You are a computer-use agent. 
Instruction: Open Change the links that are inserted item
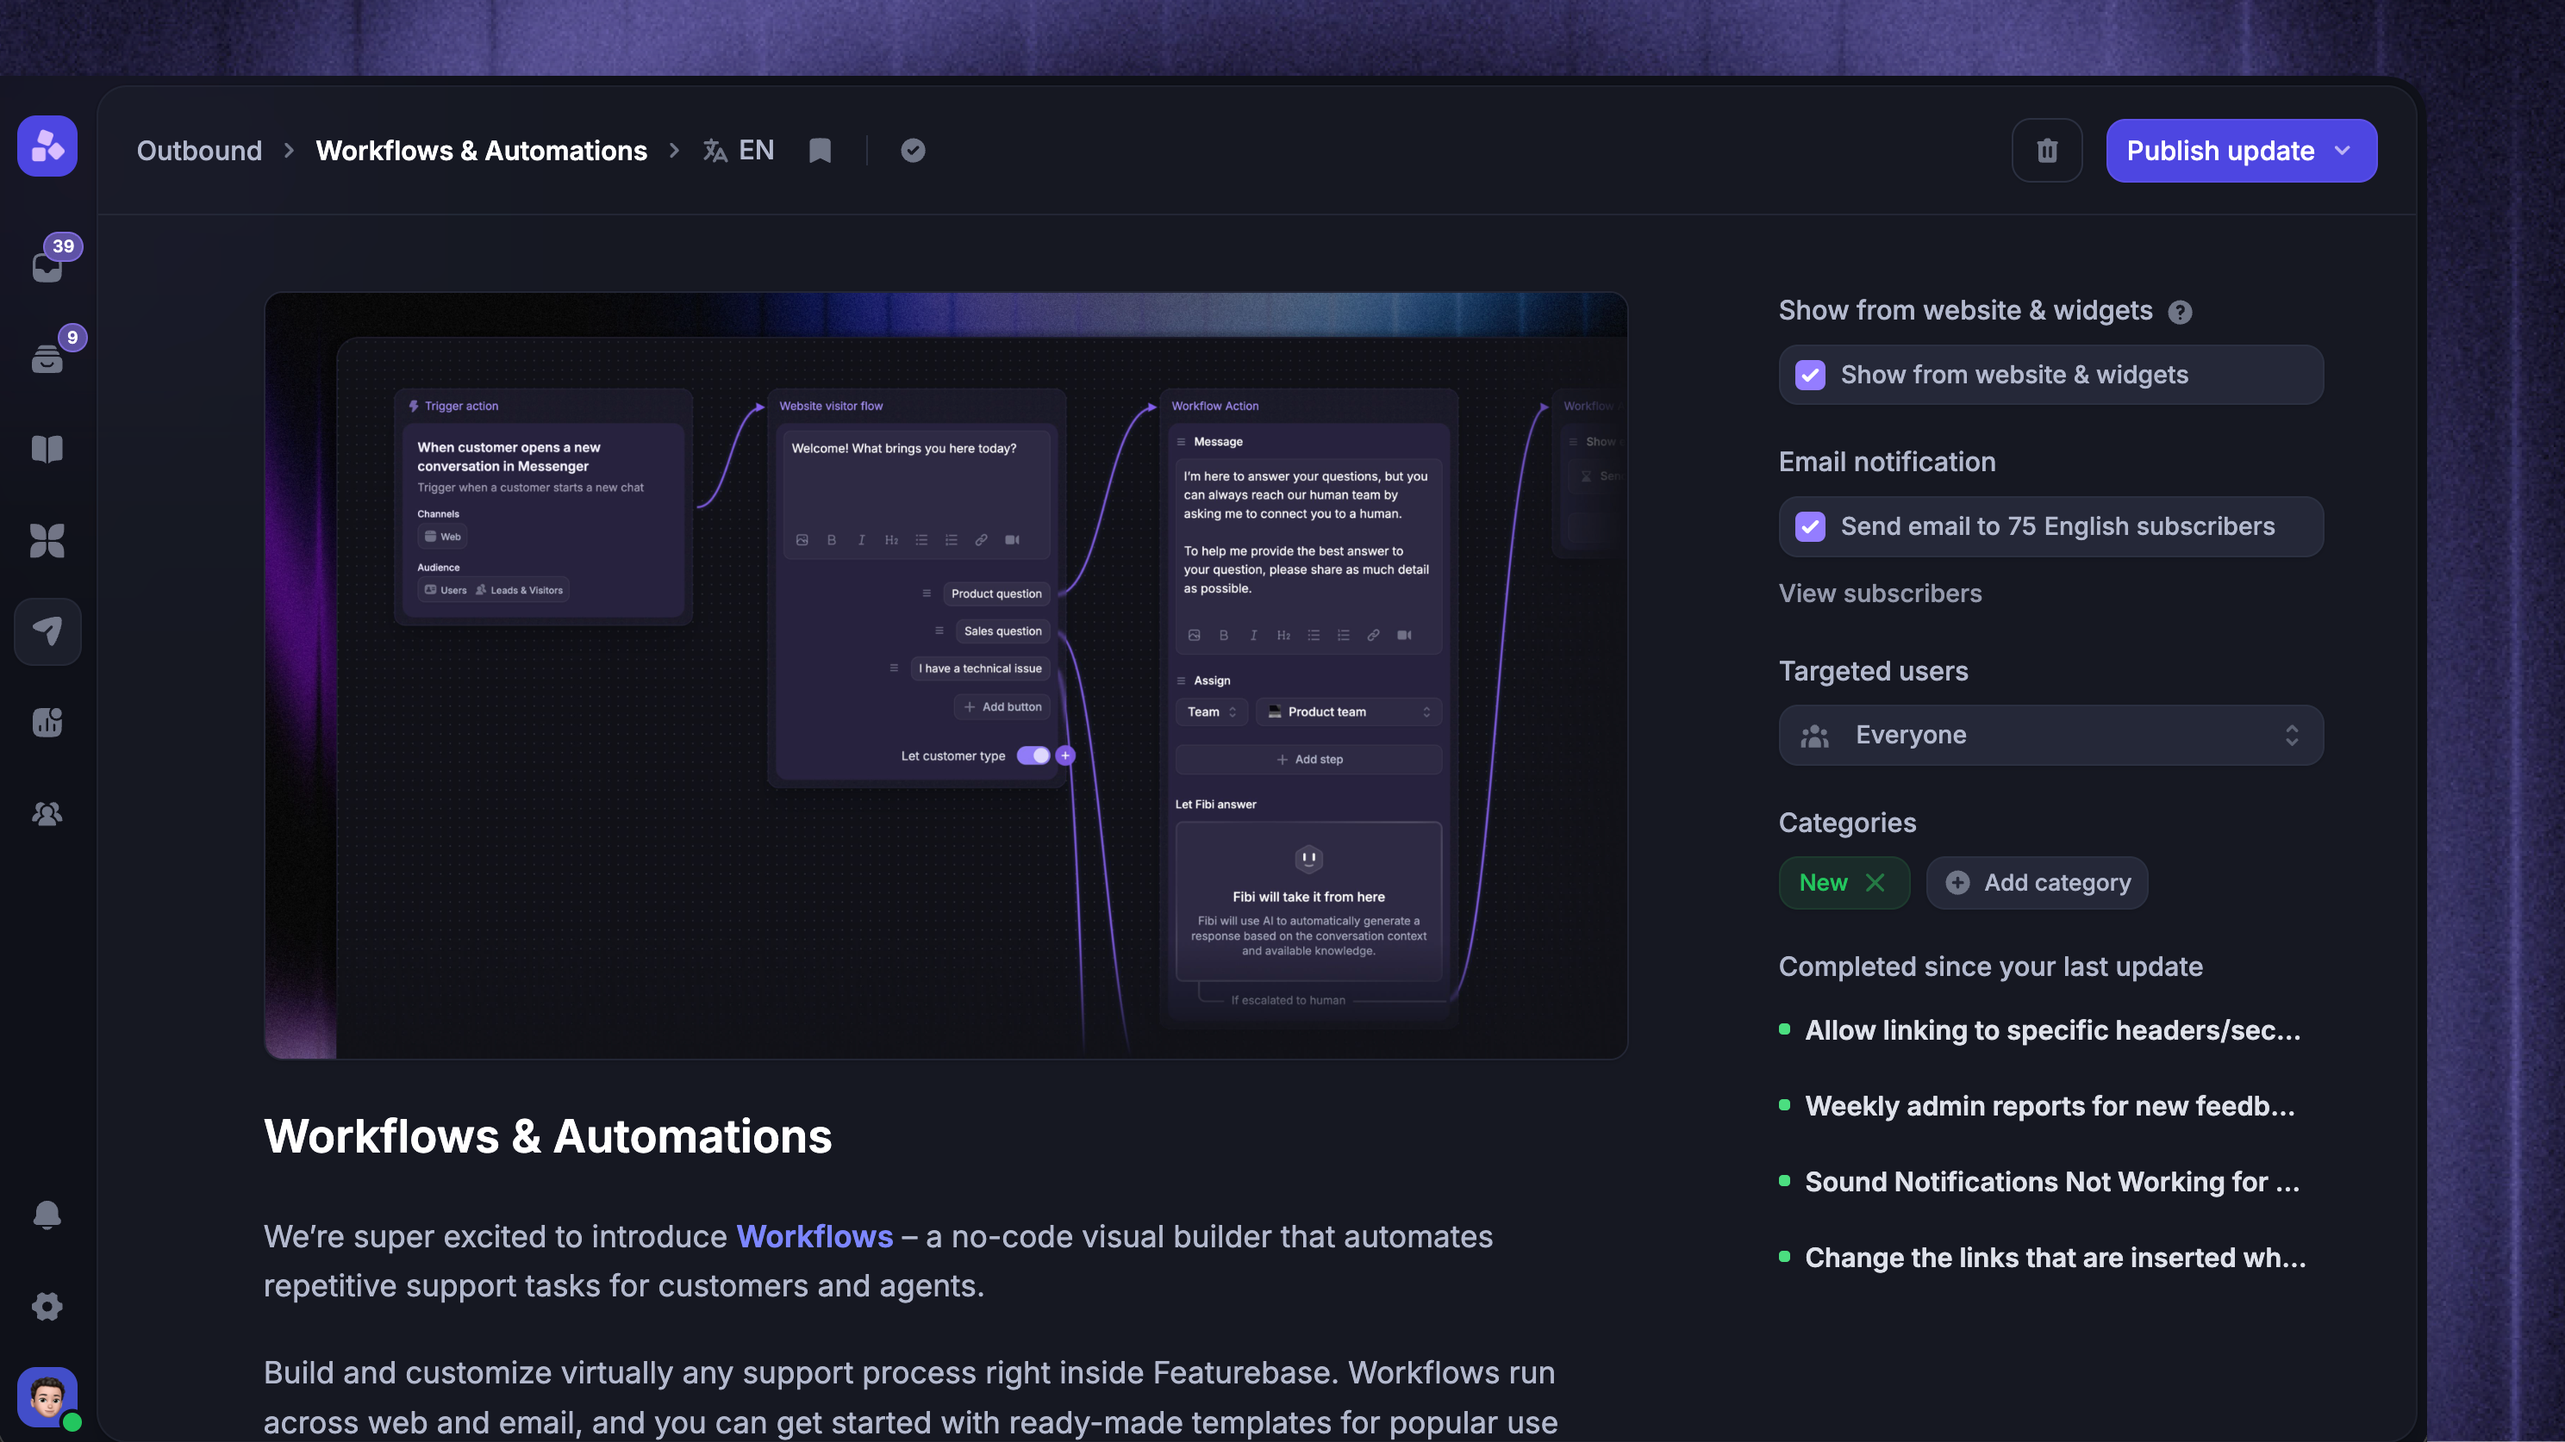2055,1258
